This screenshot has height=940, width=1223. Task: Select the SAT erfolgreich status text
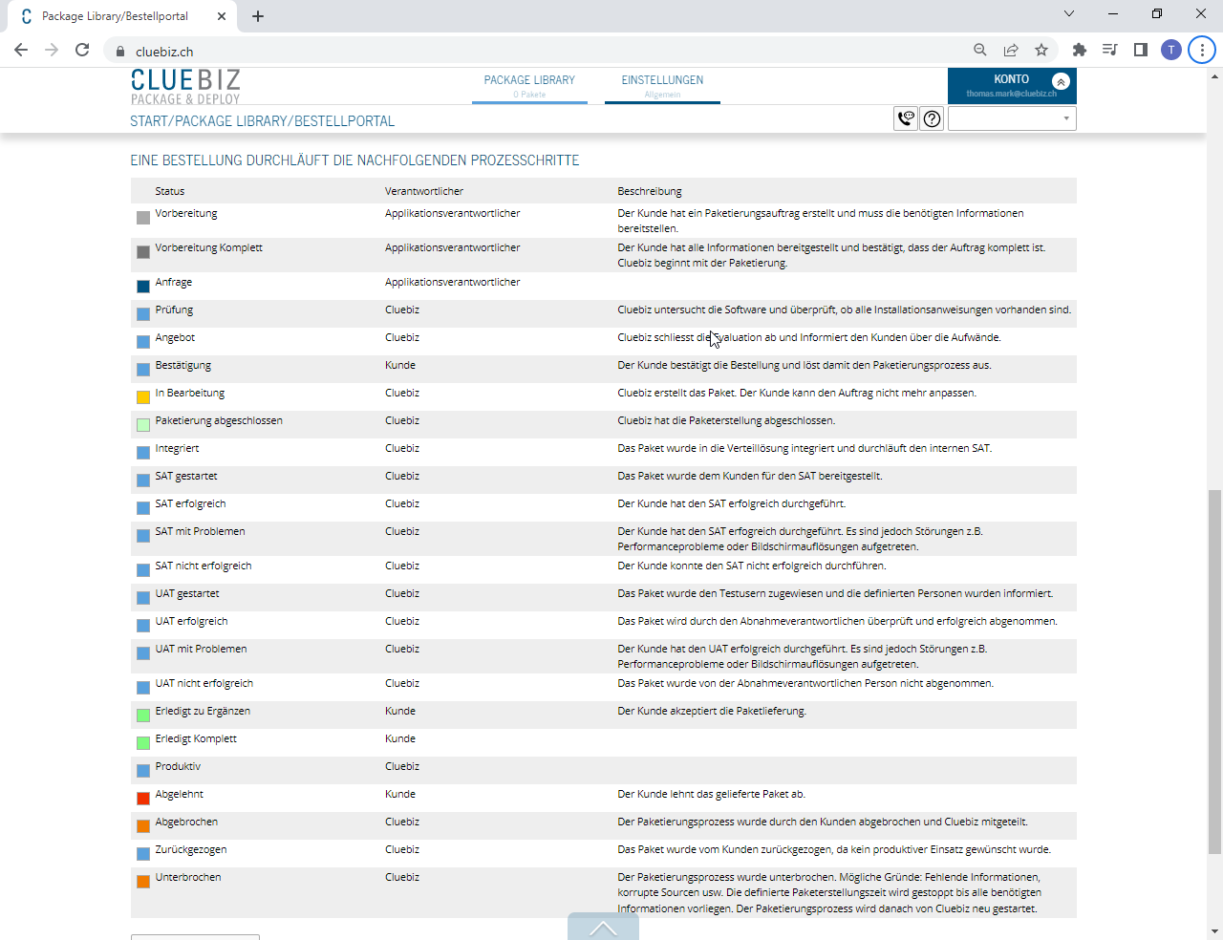coord(191,503)
